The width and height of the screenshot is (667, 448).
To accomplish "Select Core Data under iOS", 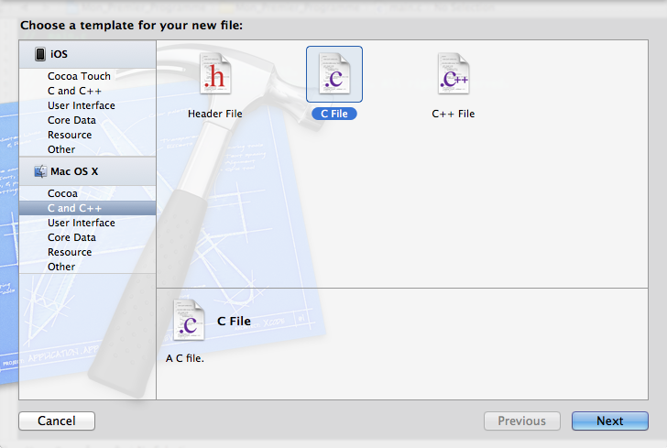I will tap(71, 120).
